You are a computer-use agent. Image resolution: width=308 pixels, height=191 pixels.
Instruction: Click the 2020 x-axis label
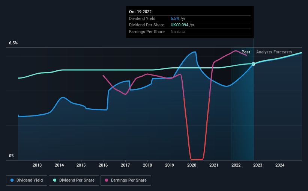[x=192, y=165]
